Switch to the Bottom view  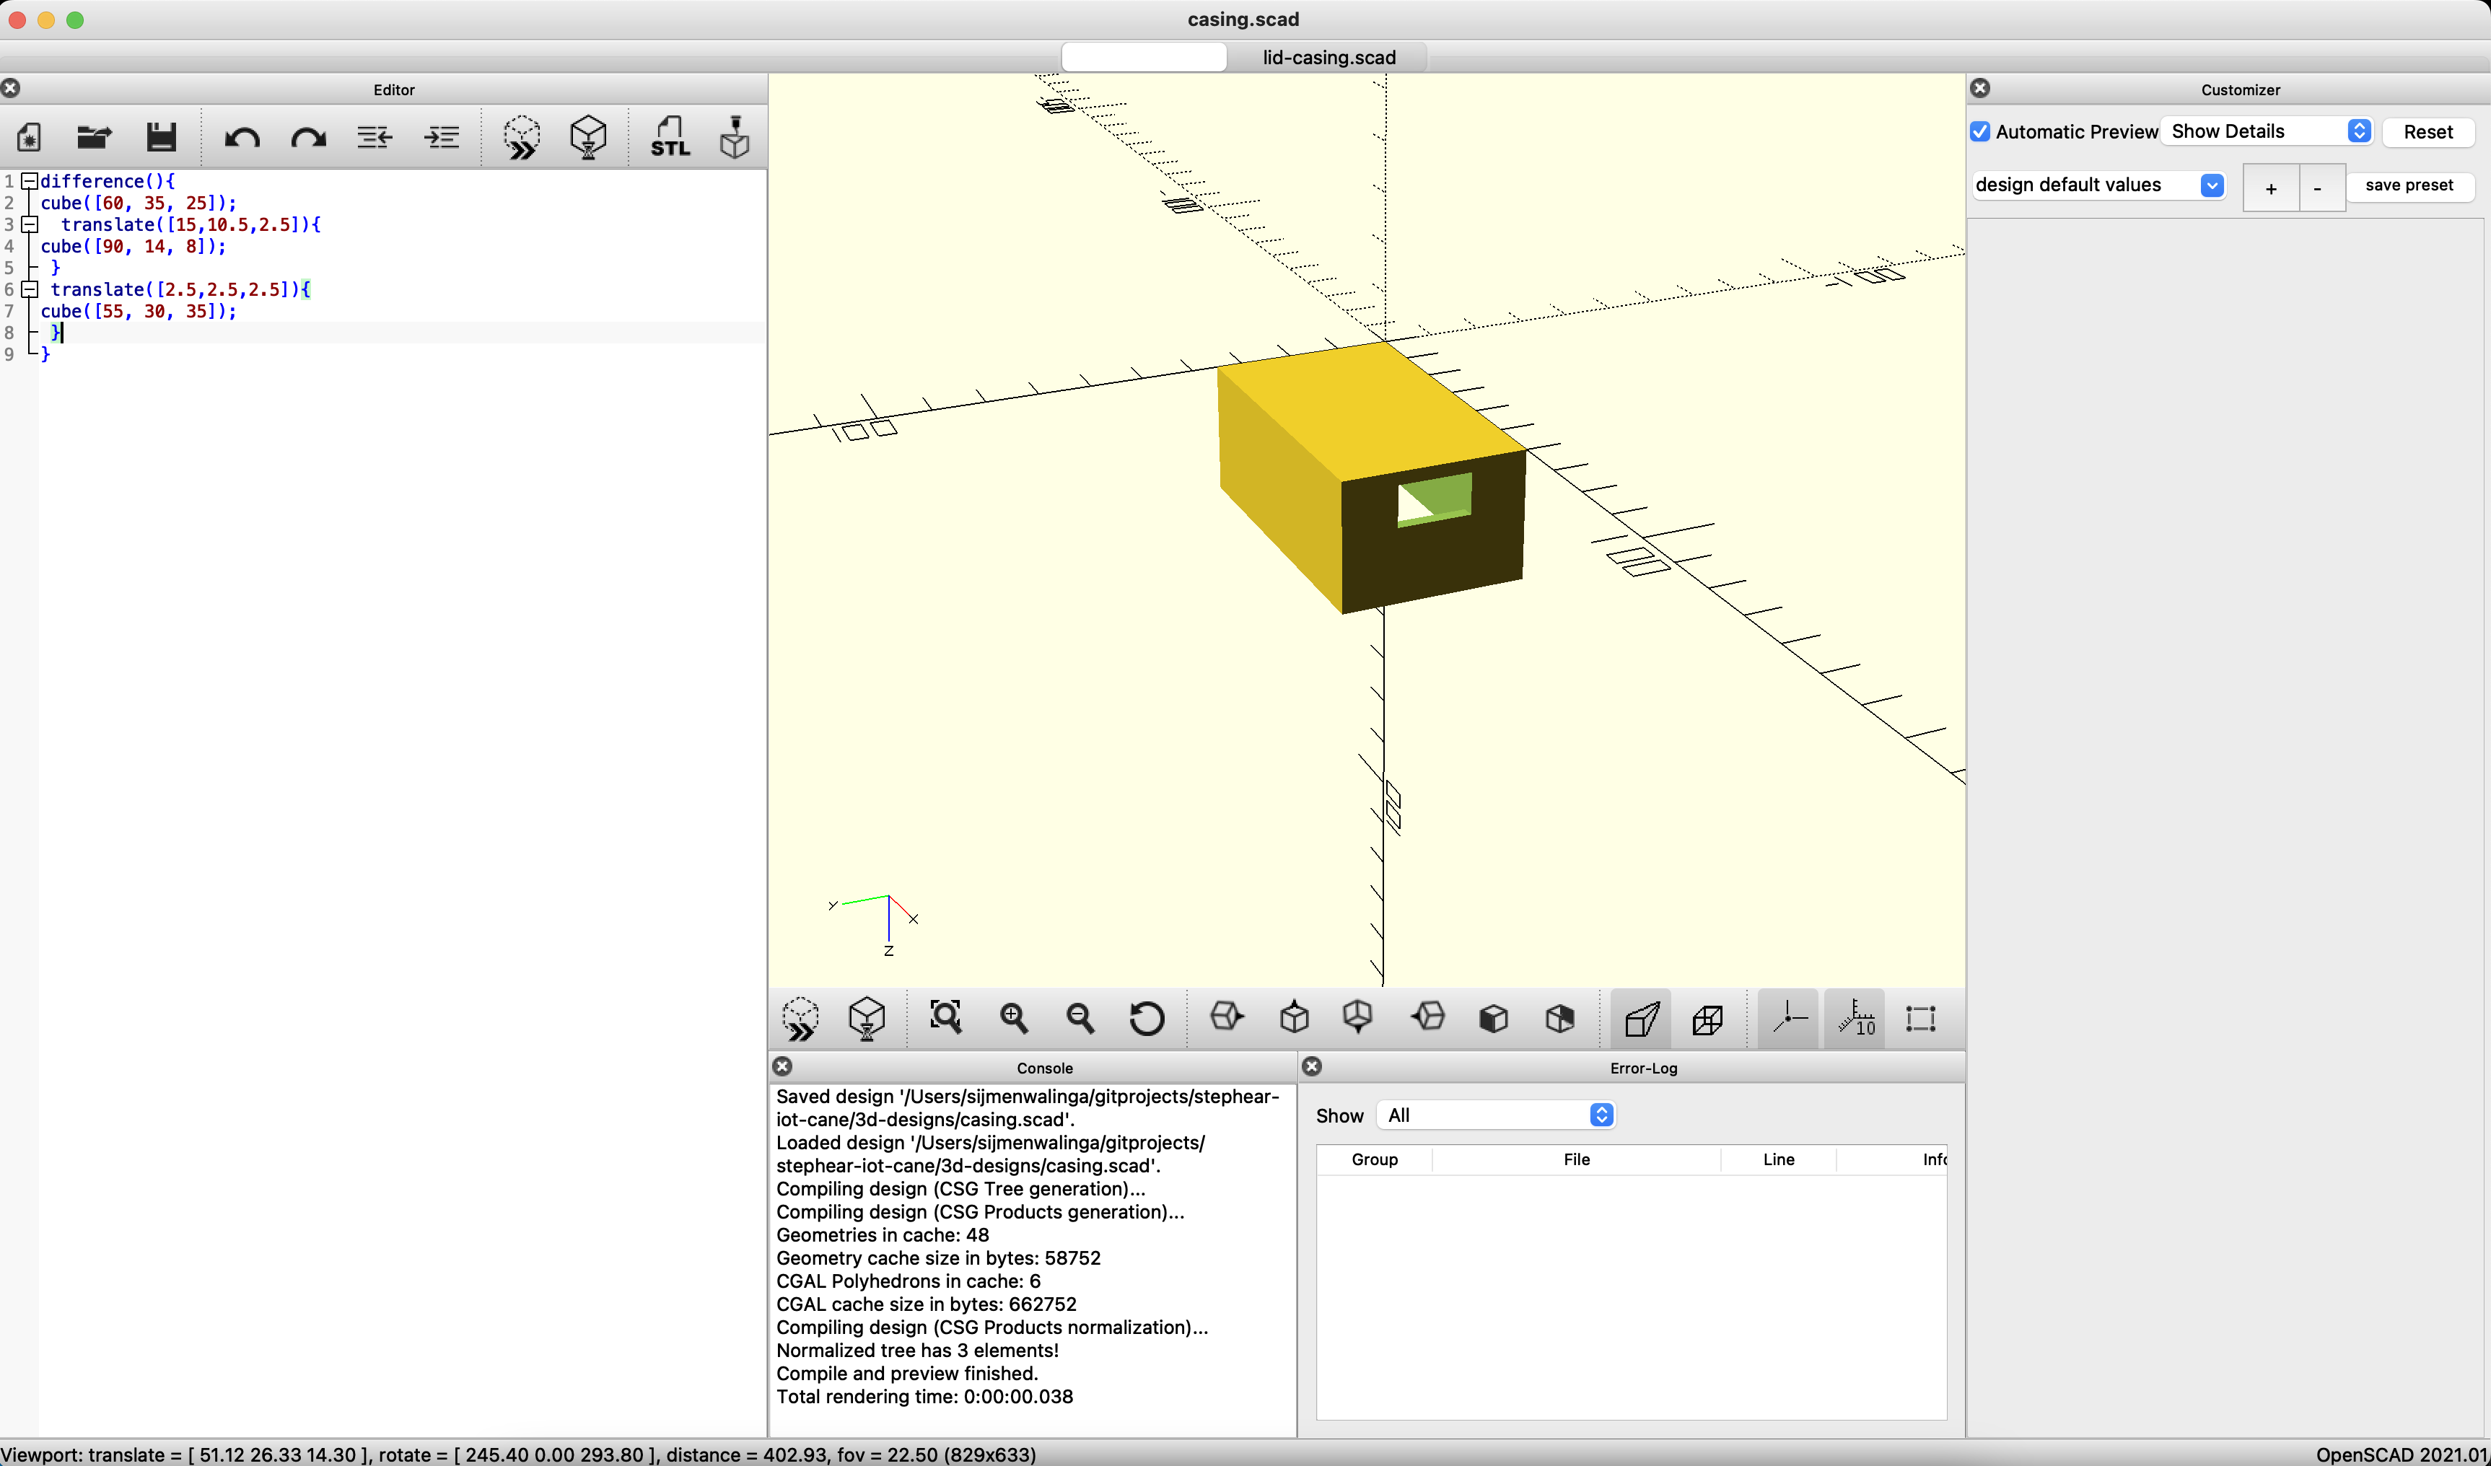click(x=1358, y=1017)
